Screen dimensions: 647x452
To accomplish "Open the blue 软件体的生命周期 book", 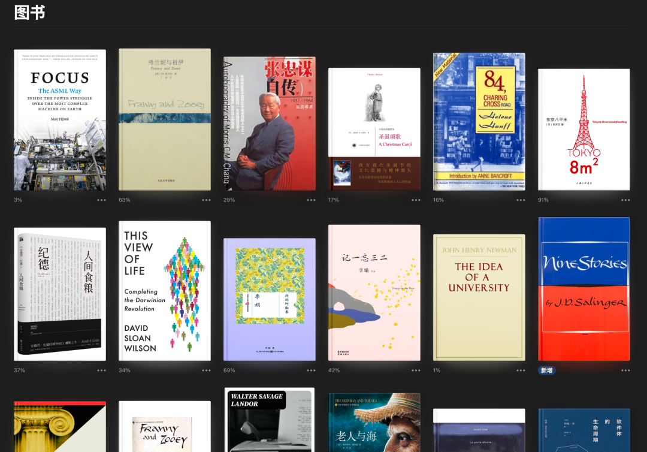I will pos(584,430).
